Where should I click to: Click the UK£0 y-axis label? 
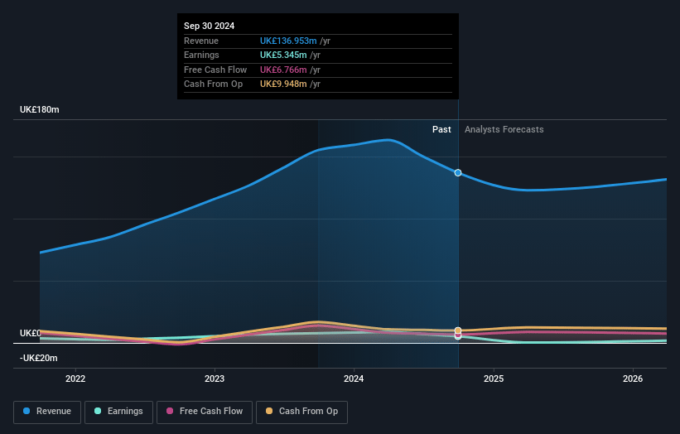coord(31,333)
